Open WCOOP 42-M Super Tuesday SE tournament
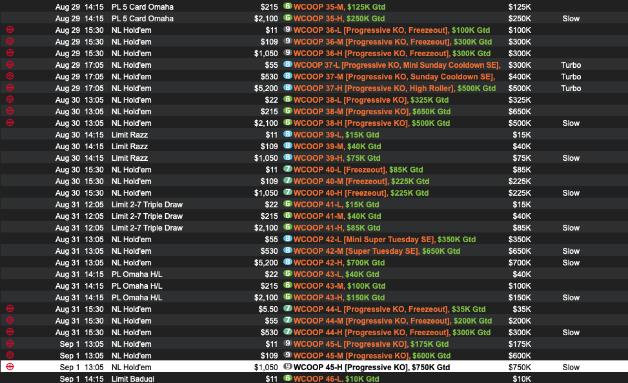The width and height of the screenshot is (628, 383). pyautogui.click(x=377, y=251)
